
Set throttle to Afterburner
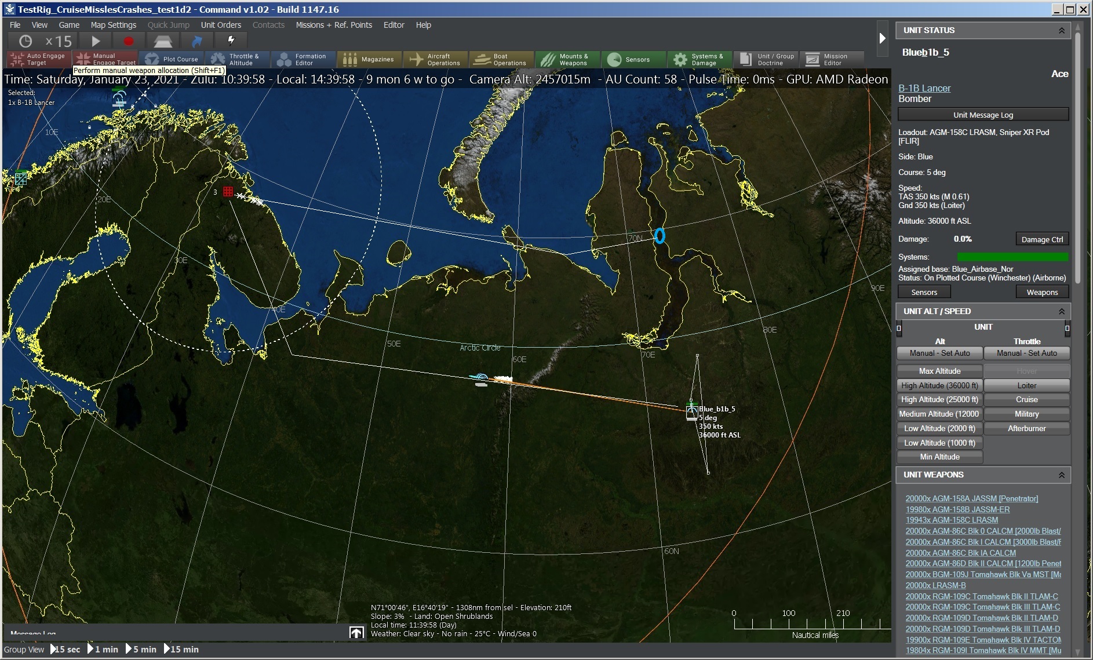tap(1026, 428)
